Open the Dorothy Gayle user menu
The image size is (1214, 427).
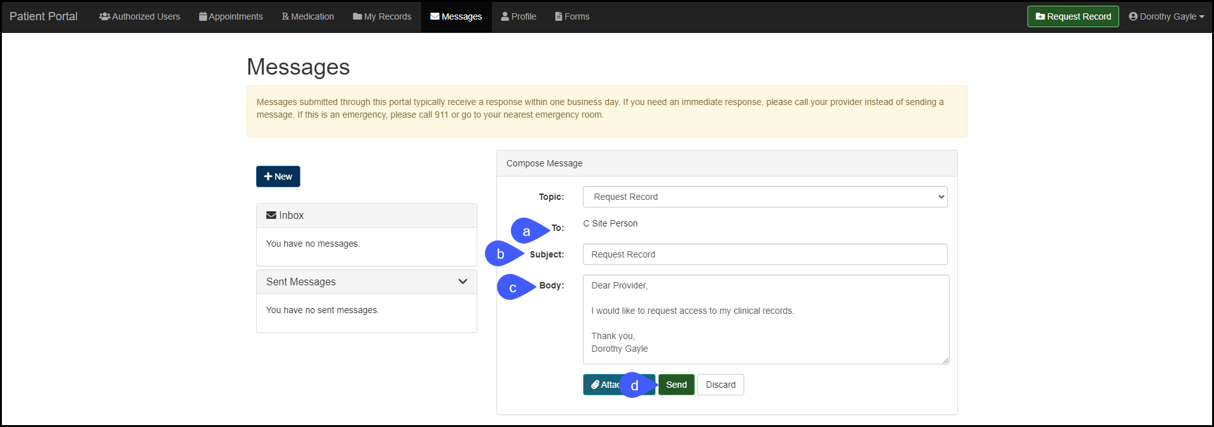click(1167, 16)
